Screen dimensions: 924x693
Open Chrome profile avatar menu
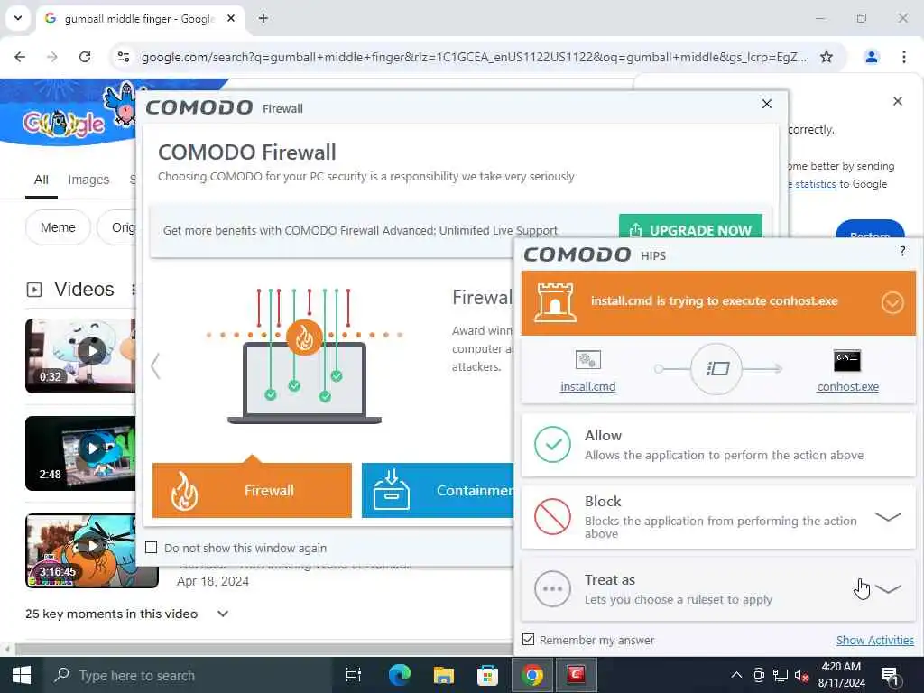pos(871,57)
